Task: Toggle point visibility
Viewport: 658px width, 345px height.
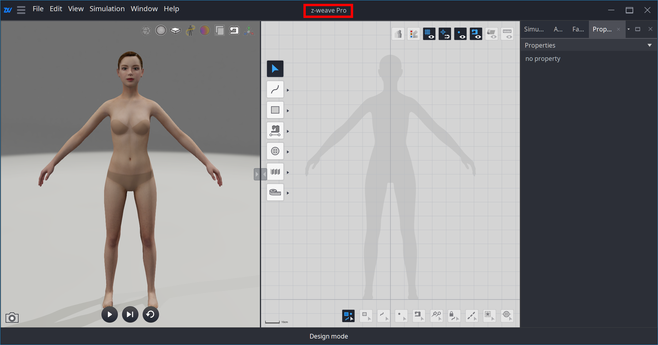Action: pyautogui.click(x=460, y=34)
